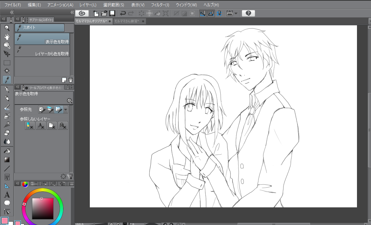The height and width of the screenshot is (225, 371).
Task: Enable refer to selected layer eyedropper option
Action: tap(42, 110)
